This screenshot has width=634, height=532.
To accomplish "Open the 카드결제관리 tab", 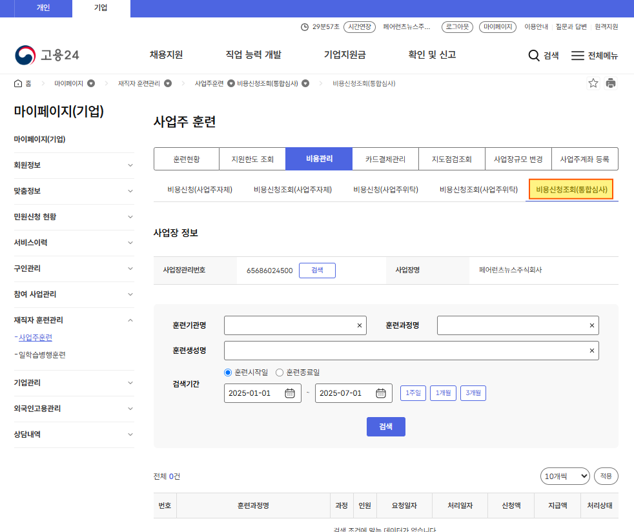I will pos(385,159).
